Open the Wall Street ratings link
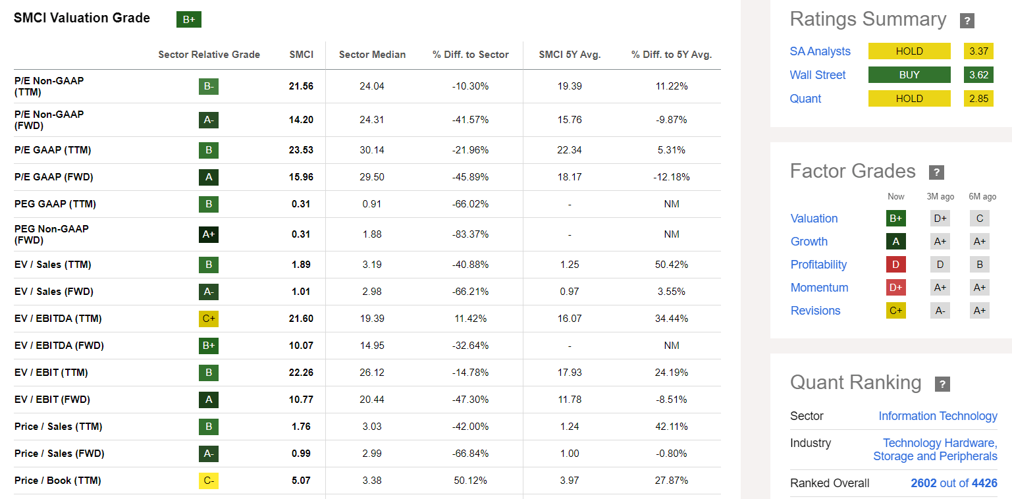This screenshot has height=499, width=1012. click(818, 74)
